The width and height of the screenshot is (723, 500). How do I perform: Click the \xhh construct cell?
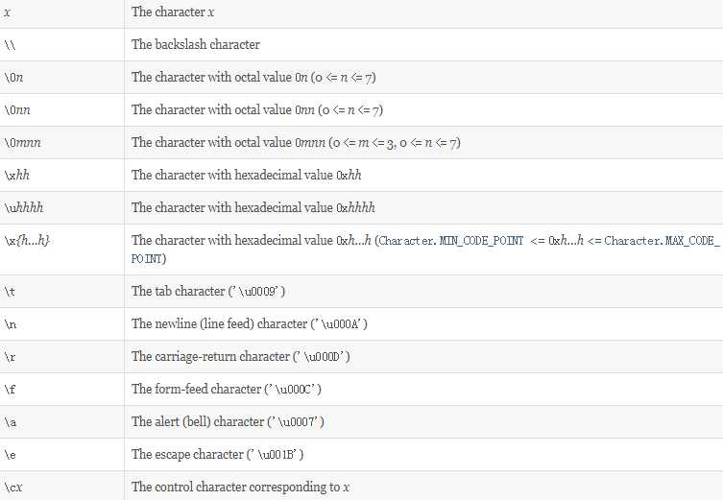pyautogui.click(x=15, y=175)
